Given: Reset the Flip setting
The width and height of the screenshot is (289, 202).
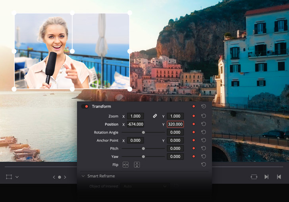Looking at the screenshot, I should (x=204, y=164).
